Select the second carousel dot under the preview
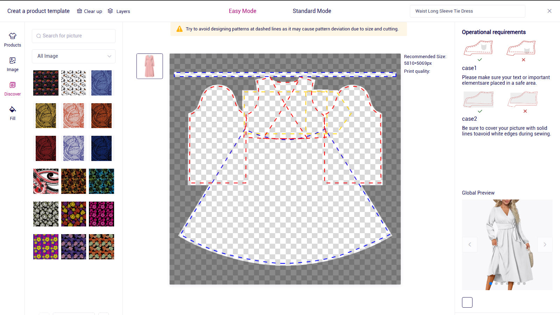The width and height of the screenshot is (560, 315). tap(496, 283)
